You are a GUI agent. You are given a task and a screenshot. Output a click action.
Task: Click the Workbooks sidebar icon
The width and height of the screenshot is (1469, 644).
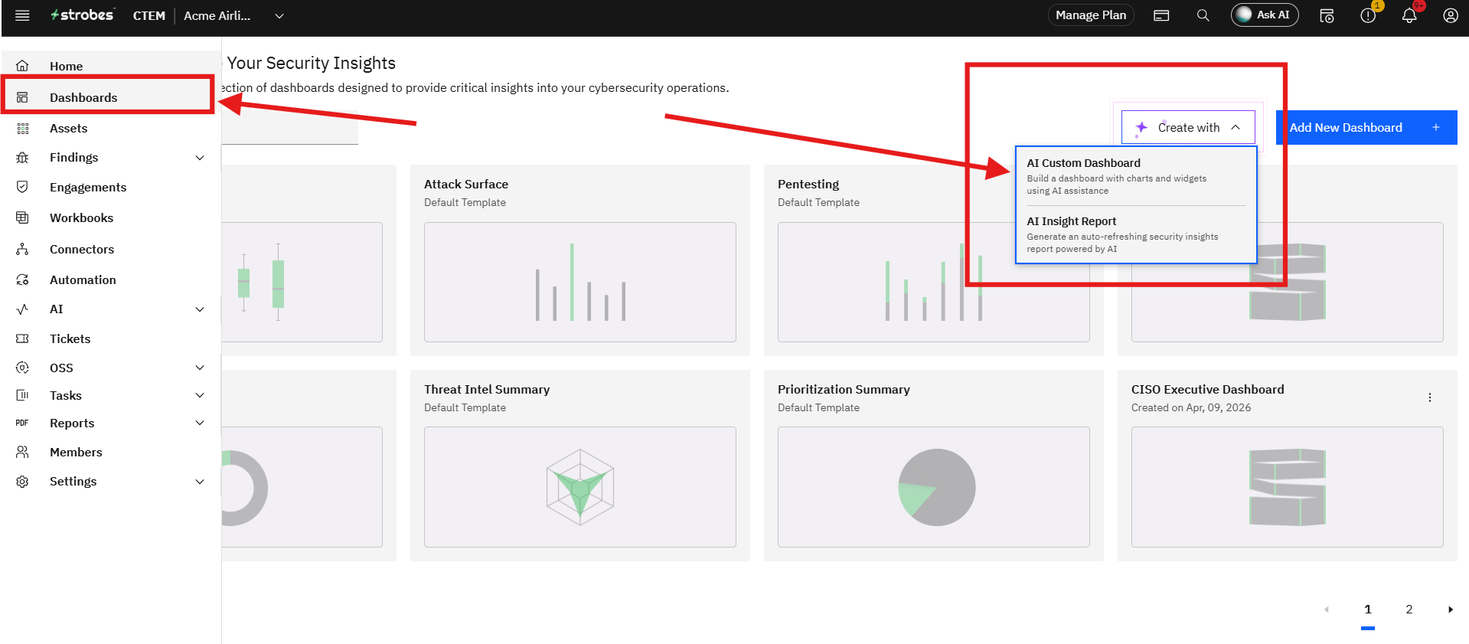pyautogui.click(x=22, y=217)
